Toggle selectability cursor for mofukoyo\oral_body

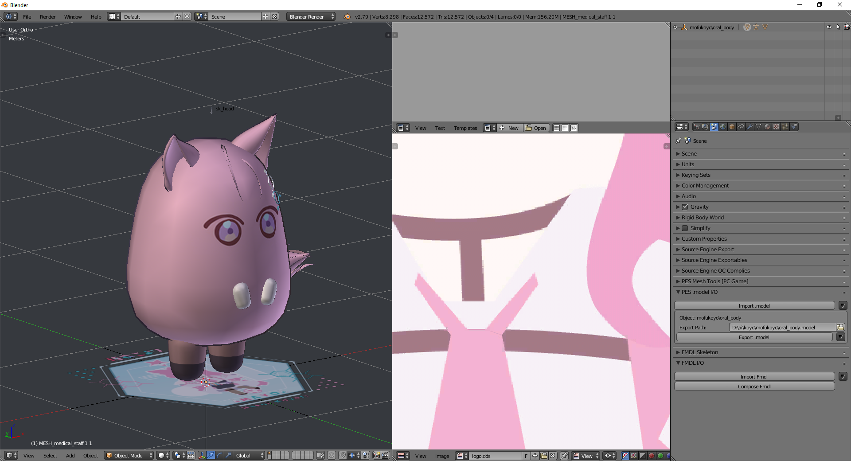click(838, 27)
